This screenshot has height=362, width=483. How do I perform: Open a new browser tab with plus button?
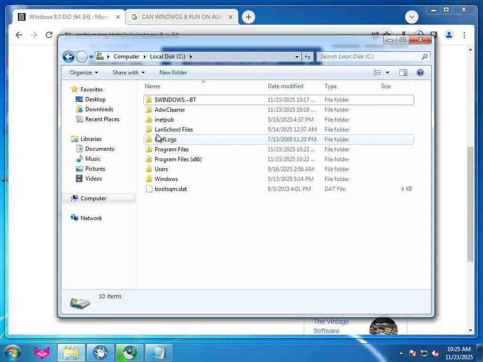249,17
